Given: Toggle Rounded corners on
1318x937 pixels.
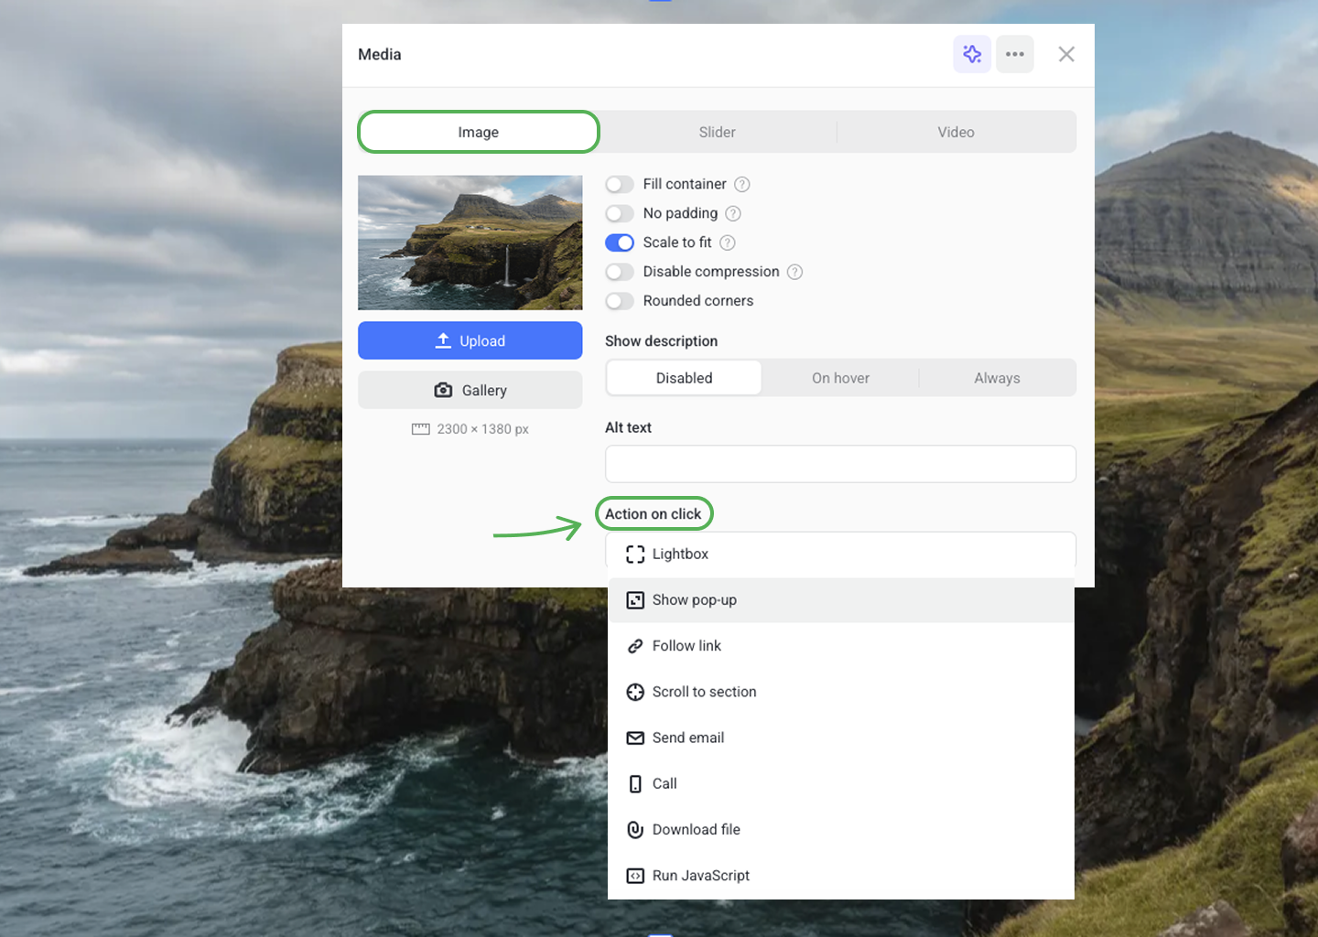Looking at the screenshot, I should (x=620, y=301).
